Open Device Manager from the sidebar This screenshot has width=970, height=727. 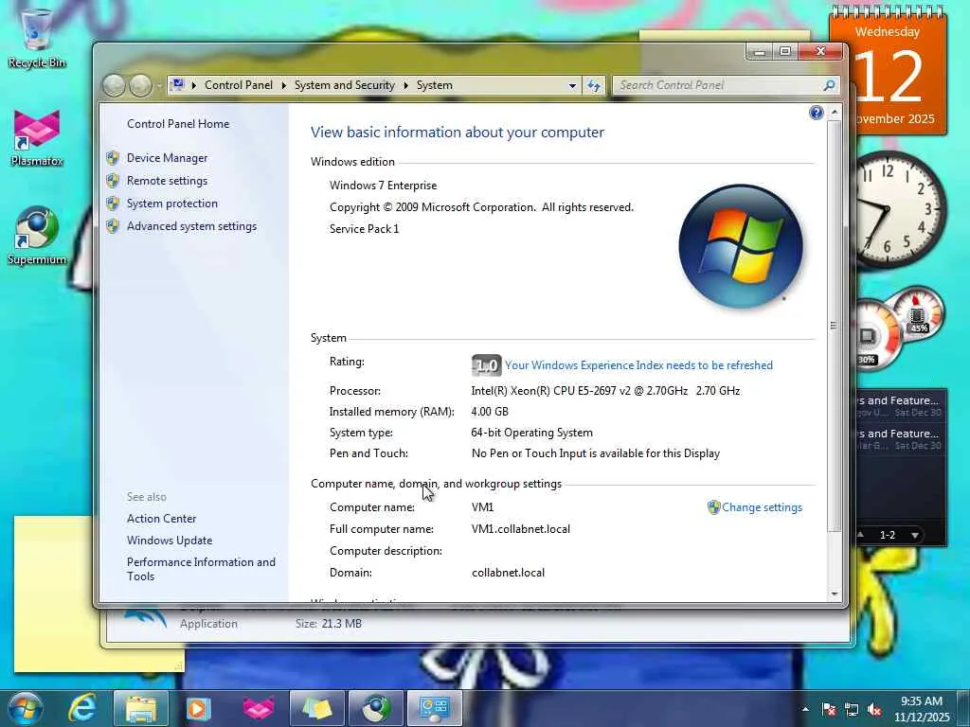167,158
